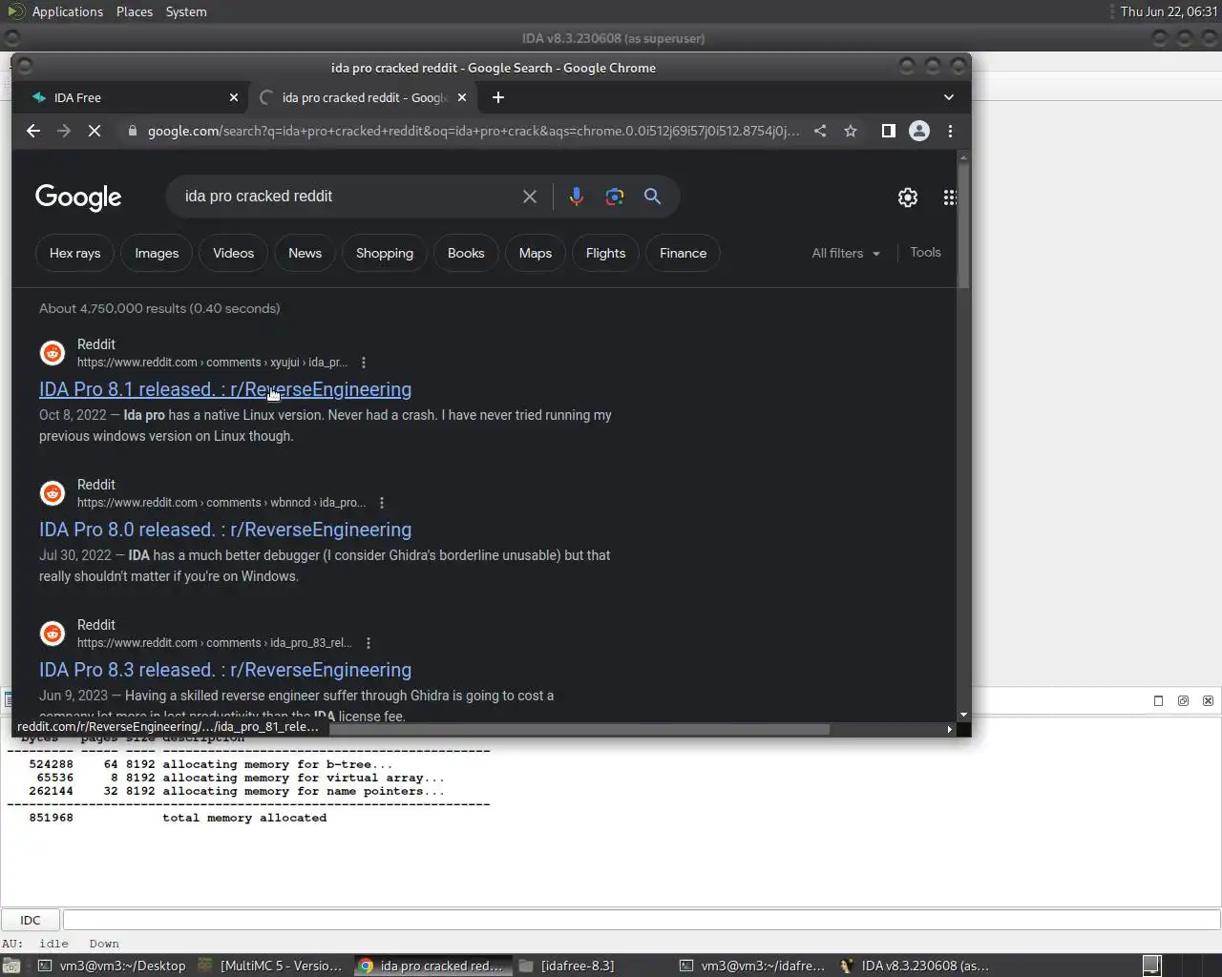Click the Chrome vertical scrollbar thumb
The image size is (1222, 977).
[x=963, y=225]
